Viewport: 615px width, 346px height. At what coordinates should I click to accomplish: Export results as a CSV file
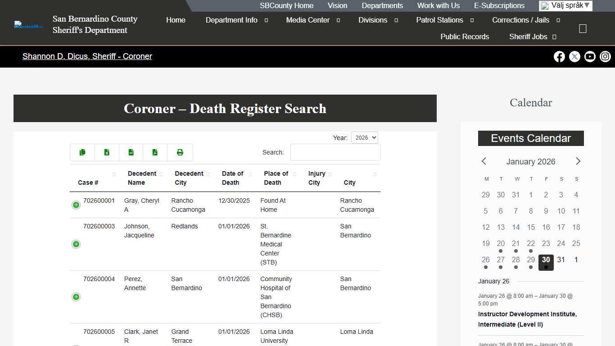tap(131, 152)
